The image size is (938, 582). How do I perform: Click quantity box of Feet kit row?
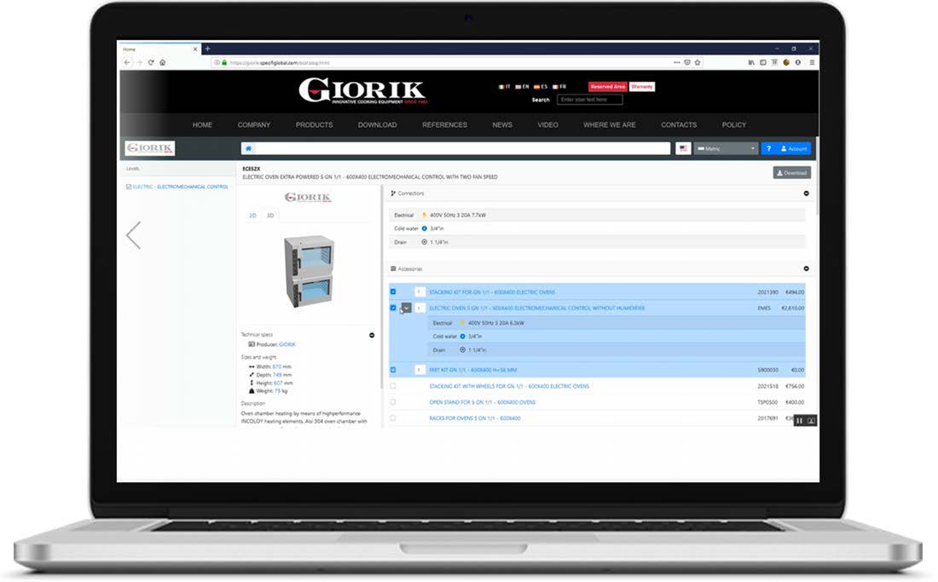pos(420,370)
